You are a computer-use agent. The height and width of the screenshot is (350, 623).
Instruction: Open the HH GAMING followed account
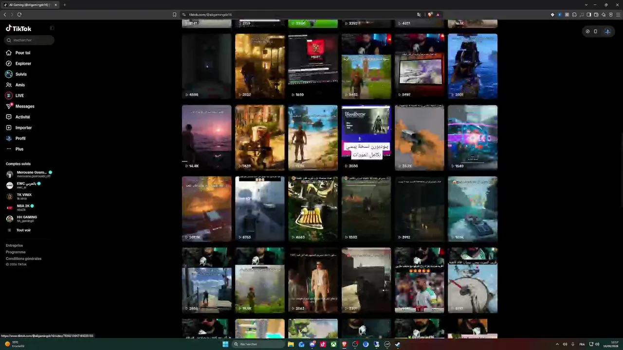pyautogui.click(x=21, y=219)
